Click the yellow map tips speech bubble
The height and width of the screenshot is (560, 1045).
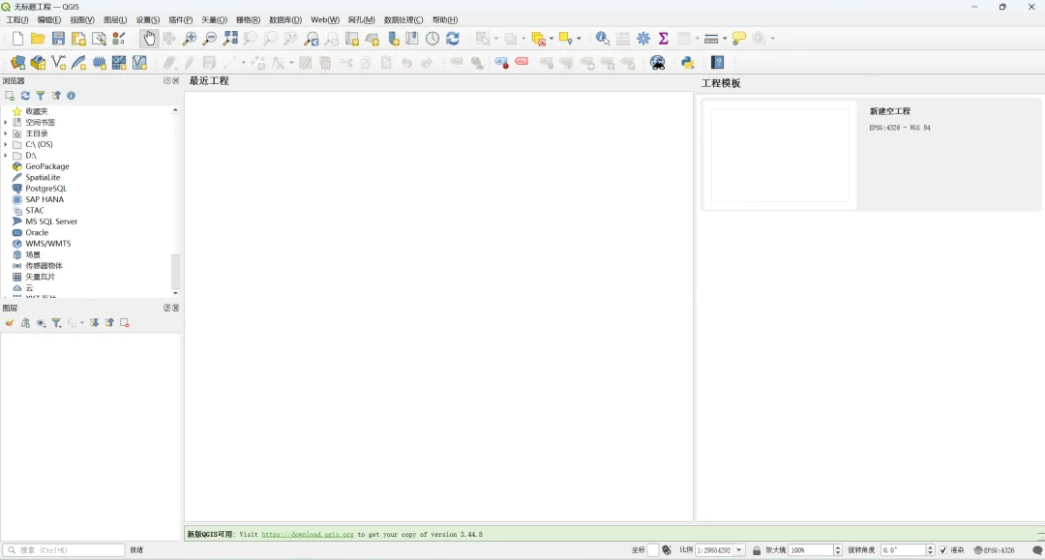[738, 39]
